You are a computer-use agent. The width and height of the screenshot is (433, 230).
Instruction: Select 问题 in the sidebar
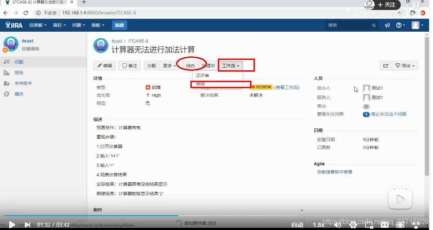coord(44,62)
